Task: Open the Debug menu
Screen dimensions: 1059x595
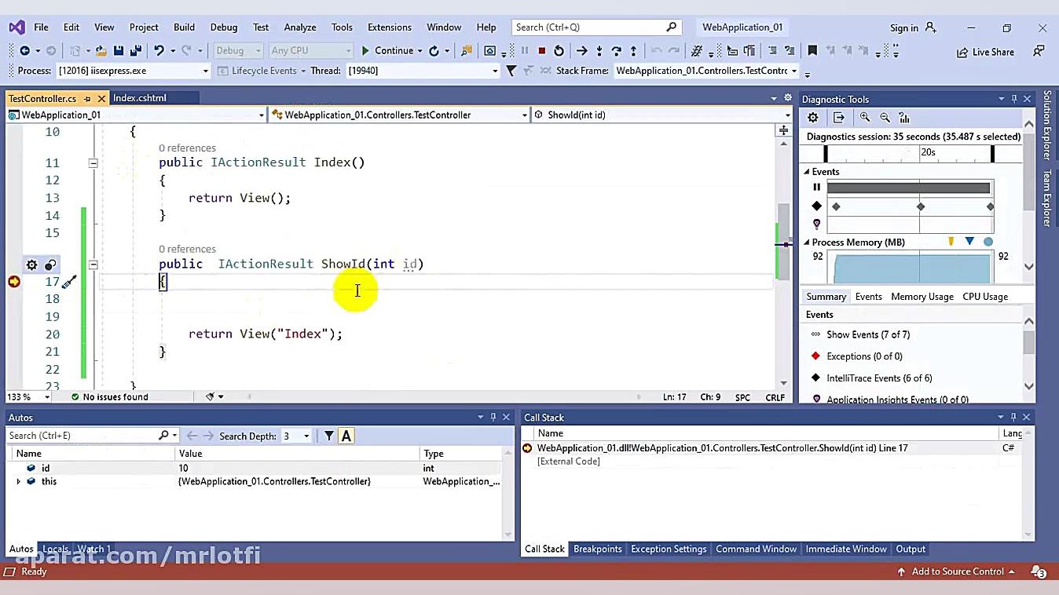Action: (223, 27)
